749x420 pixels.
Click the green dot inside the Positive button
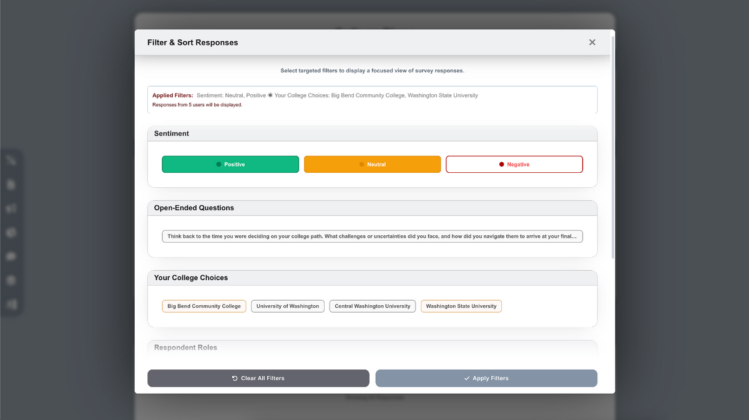pyautogui.click(x=218, y=164)
